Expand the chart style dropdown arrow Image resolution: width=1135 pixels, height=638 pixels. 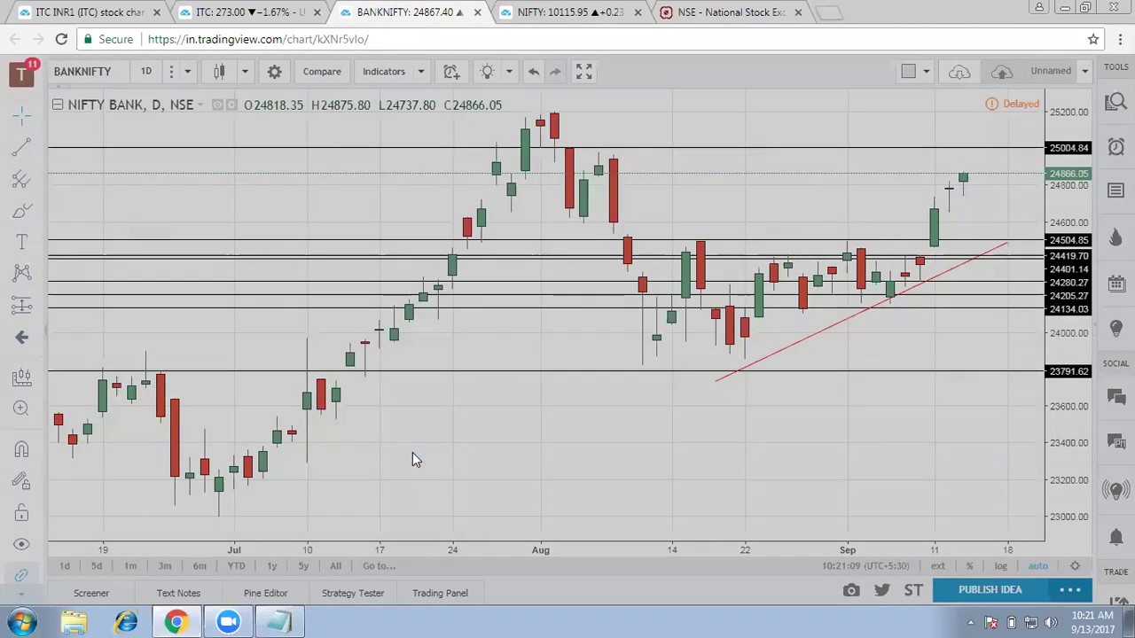coord(245,72)
